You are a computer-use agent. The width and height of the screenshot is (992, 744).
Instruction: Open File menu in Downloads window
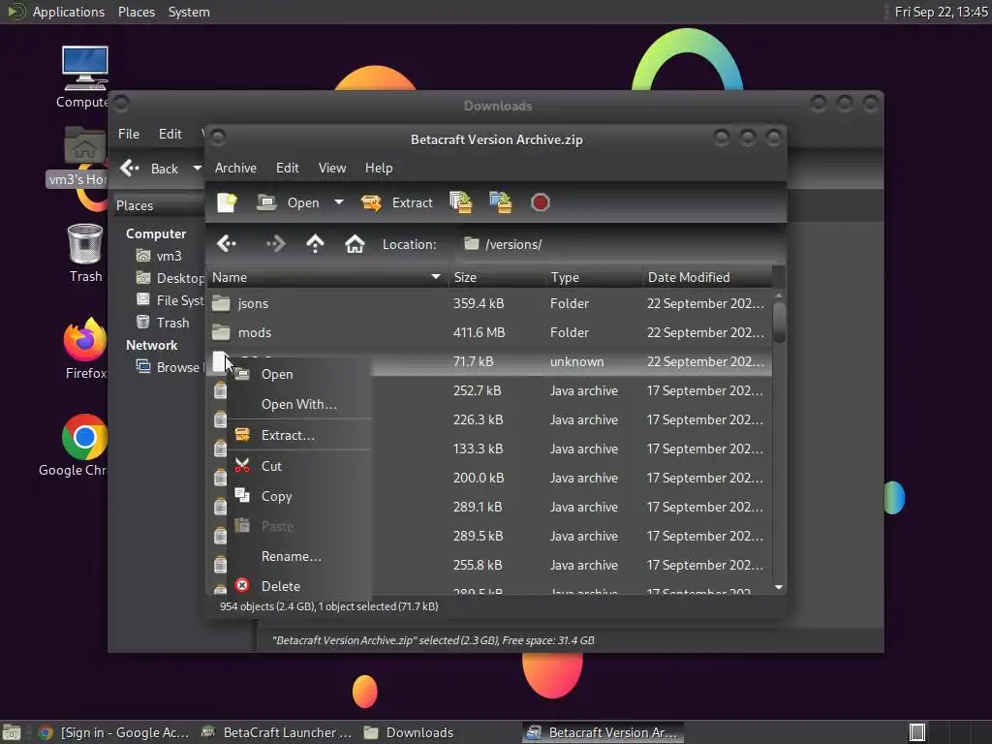pos(129,134)
